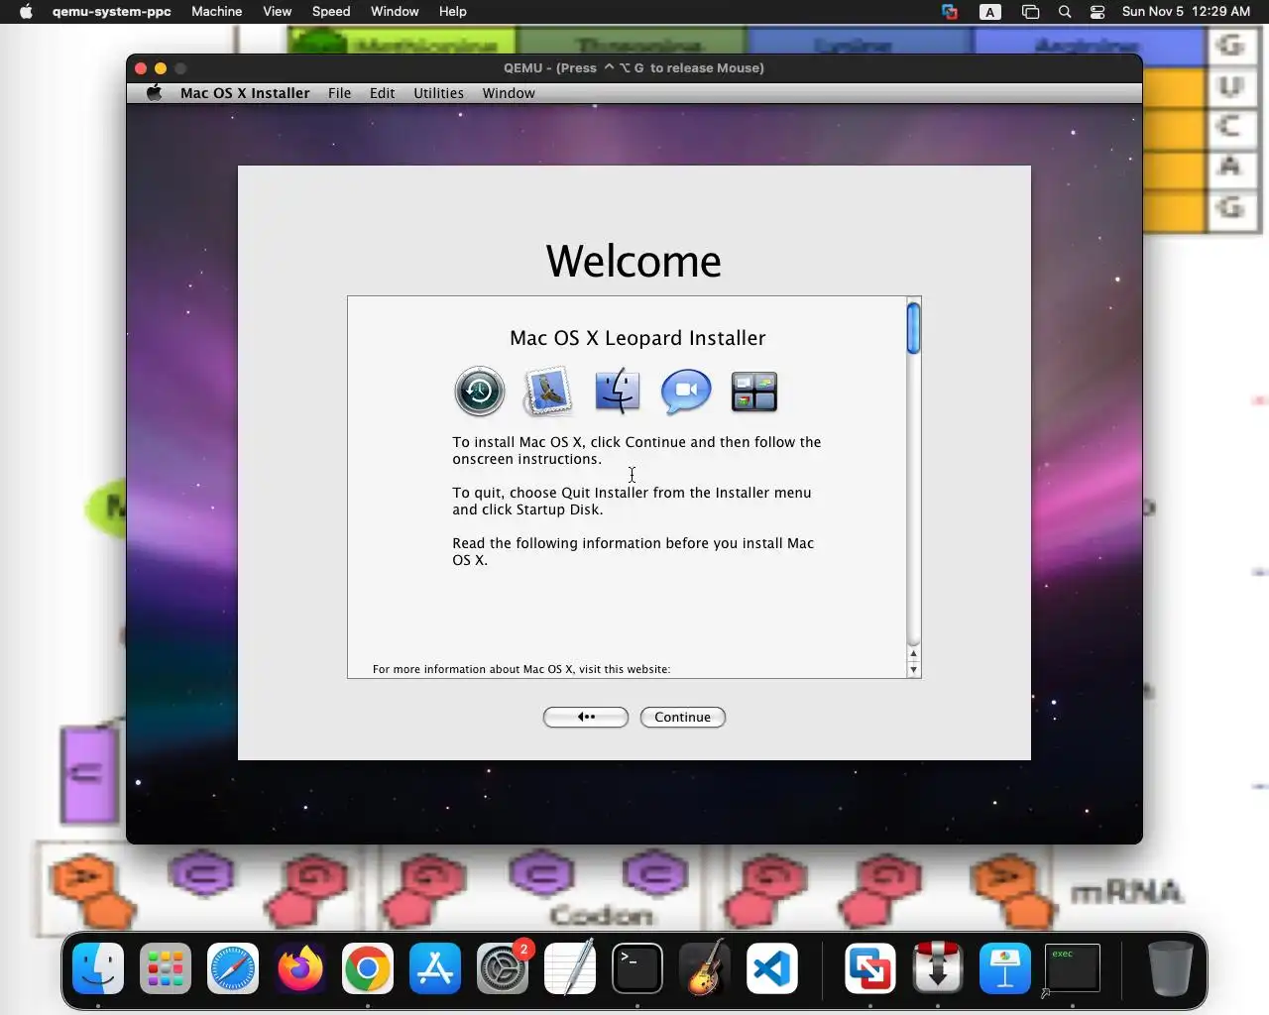The height and width of the screenshot is (1015, 1269).
Task: Launch Visual Studio Code from the Dock
Action: click(772, 968)
